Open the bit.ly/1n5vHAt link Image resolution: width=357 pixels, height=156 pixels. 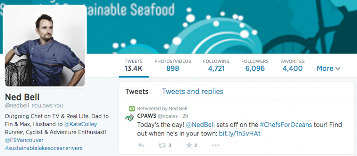point(239,133)
